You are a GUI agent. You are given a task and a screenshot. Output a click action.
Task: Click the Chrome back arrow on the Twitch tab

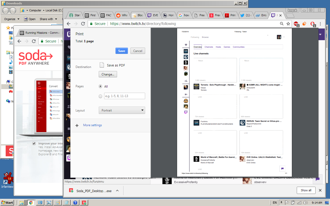point(69,24)
